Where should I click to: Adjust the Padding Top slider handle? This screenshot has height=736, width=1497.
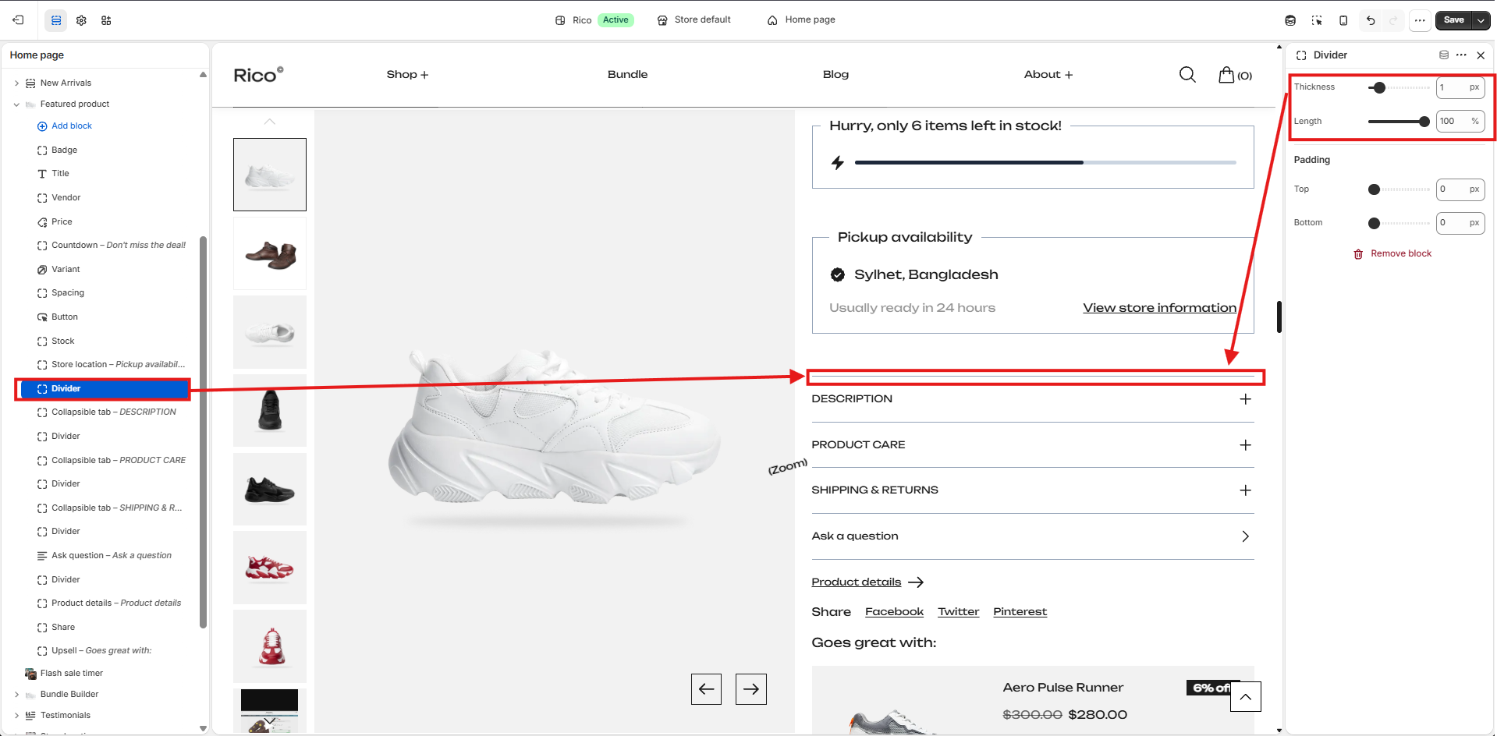tap(1375, 189)
